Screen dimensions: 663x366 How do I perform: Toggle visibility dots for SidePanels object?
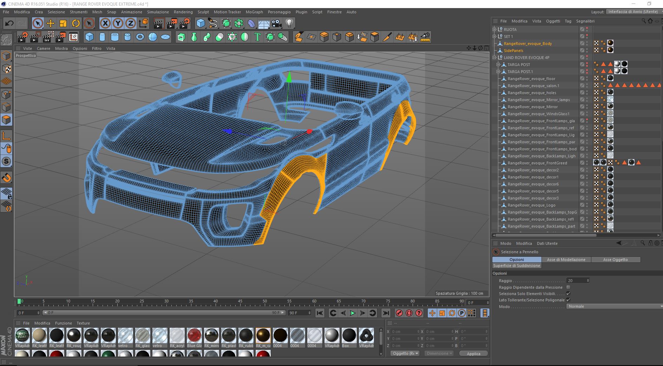point(587,51)
